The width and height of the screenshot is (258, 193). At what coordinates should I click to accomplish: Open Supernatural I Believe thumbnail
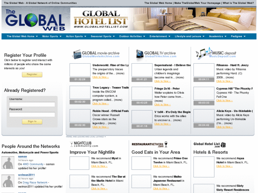(x=142, y=70)
